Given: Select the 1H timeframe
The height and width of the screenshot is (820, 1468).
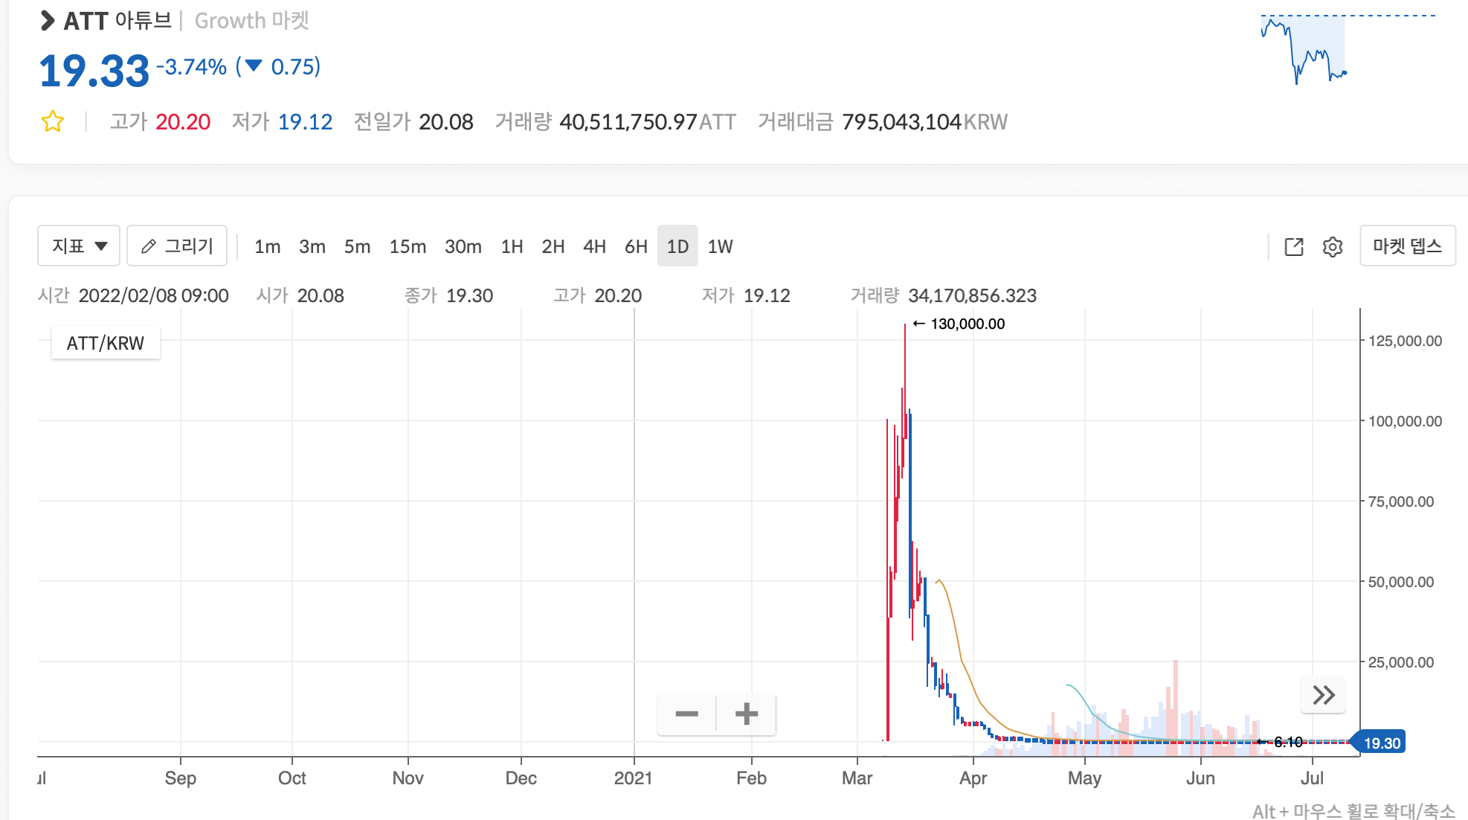Looking at the screenshot, I should [512, 246].
